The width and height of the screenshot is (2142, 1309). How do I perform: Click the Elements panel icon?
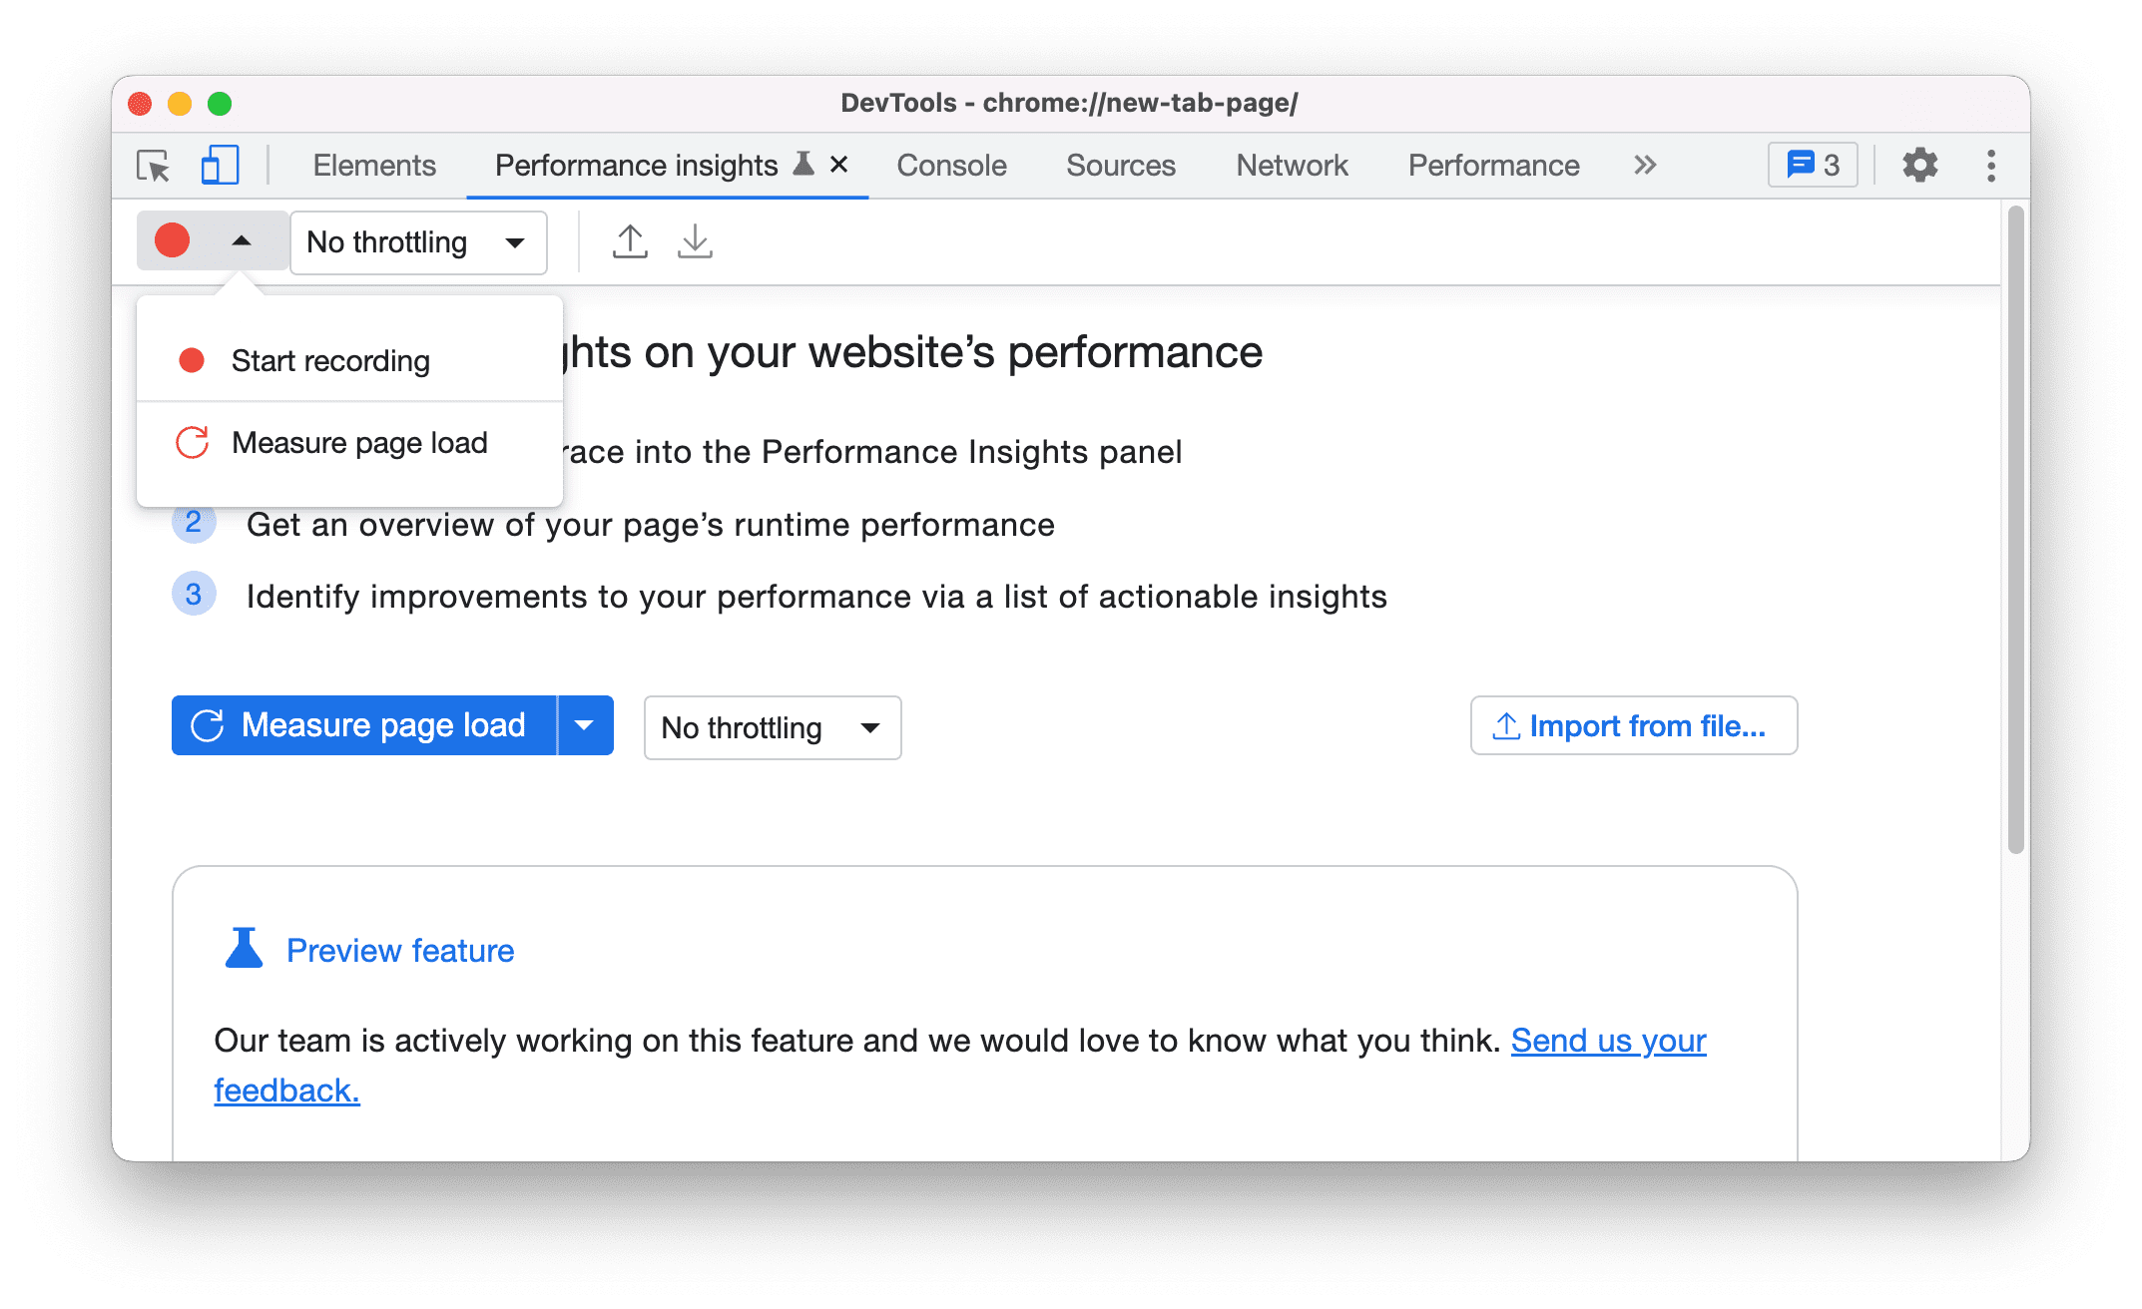point(371,166)
